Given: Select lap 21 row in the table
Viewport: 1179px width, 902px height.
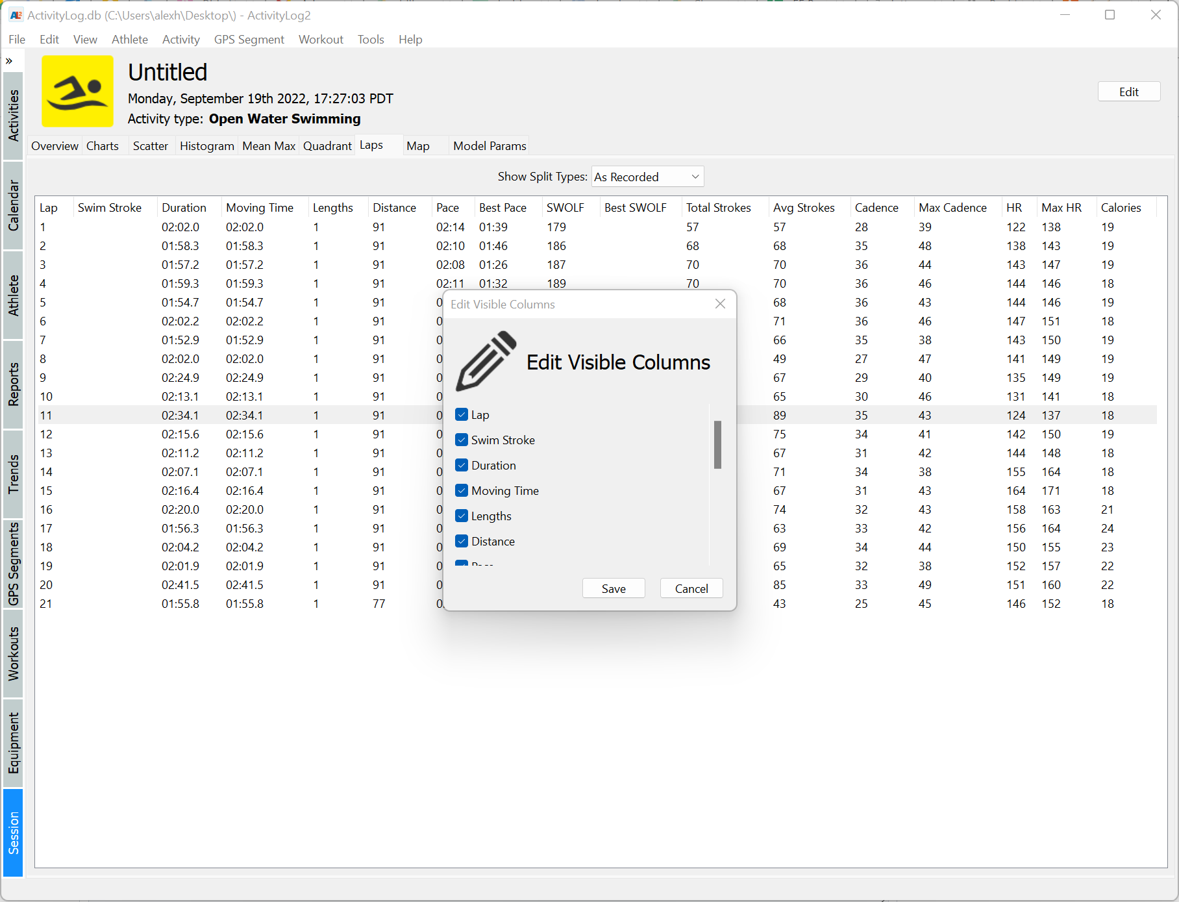Looking at the screenshot, I should [x=596, y=604].
